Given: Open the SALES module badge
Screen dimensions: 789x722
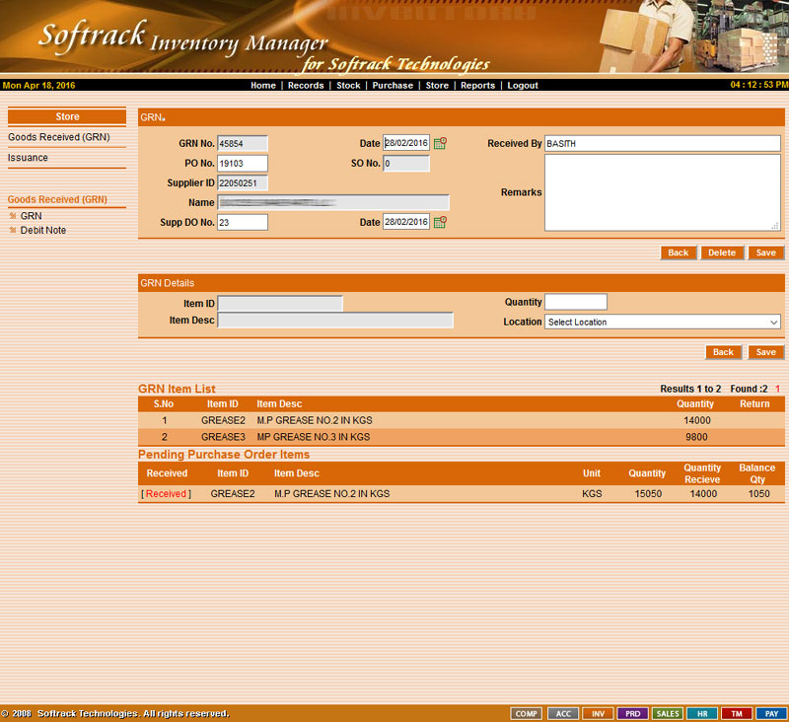Looking at the screenshot, I should pos(668,713).
